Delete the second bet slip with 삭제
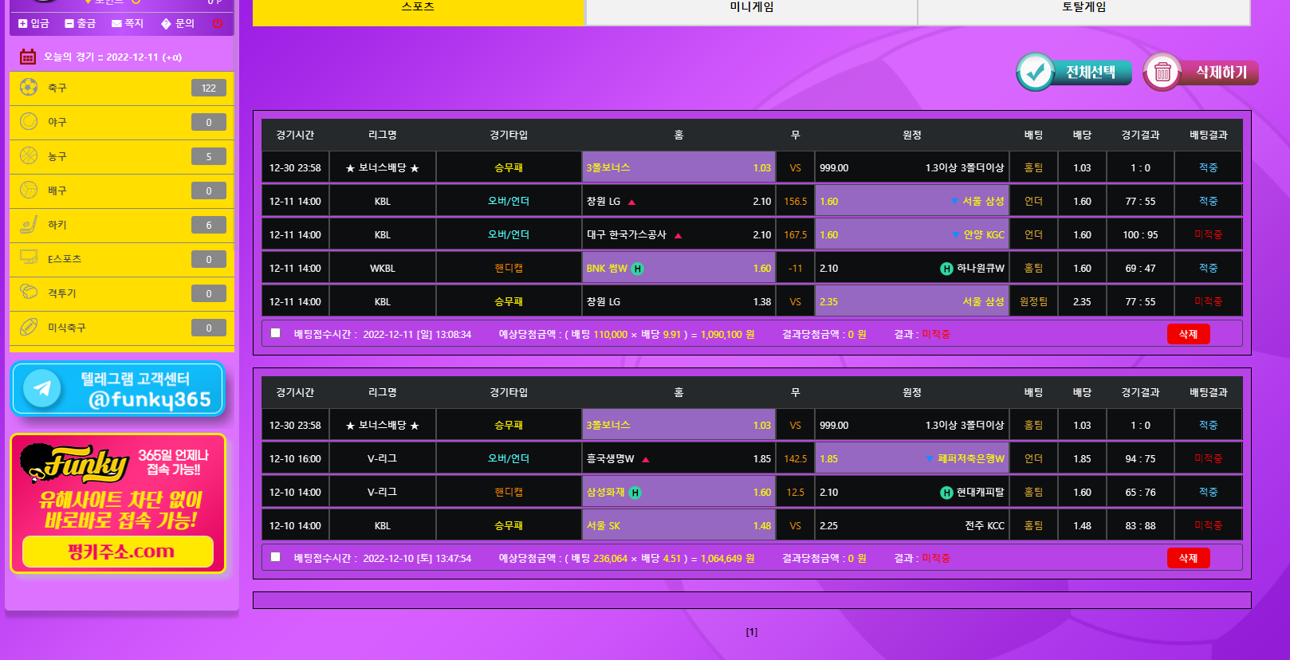1290x660 pixels. [x=1188, y=558]
